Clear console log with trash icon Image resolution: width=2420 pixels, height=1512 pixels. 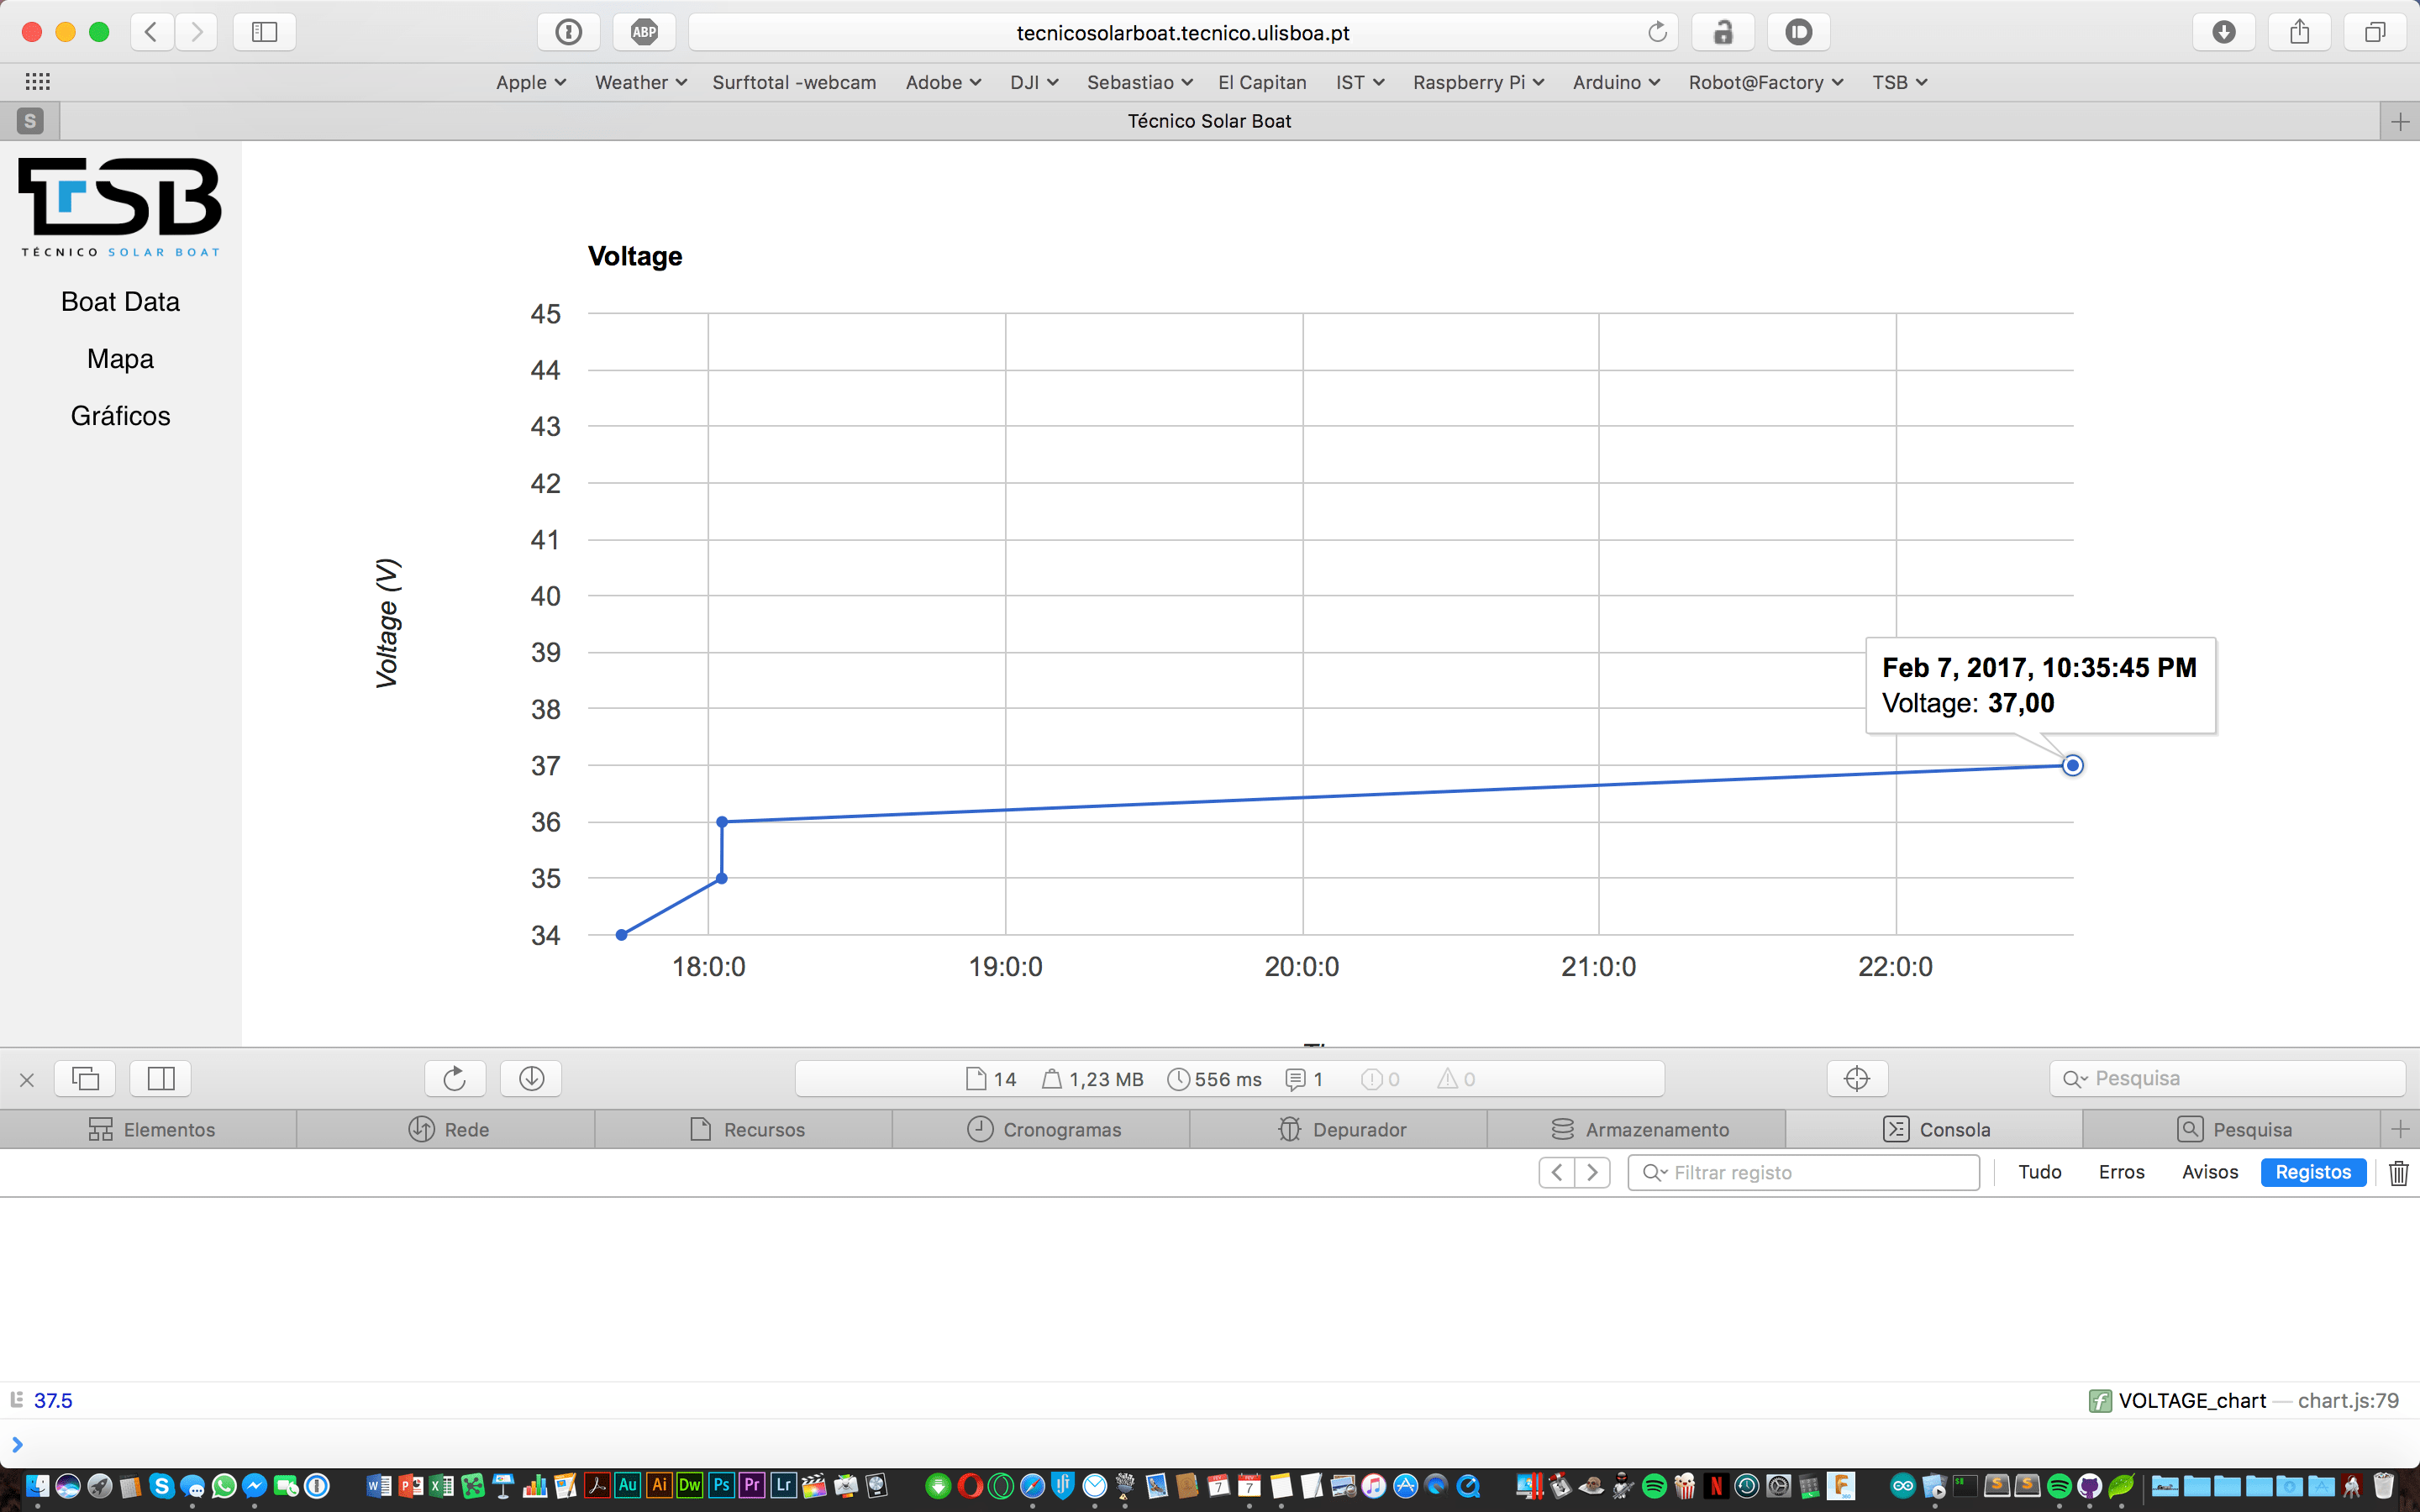pos(2398,1172)
